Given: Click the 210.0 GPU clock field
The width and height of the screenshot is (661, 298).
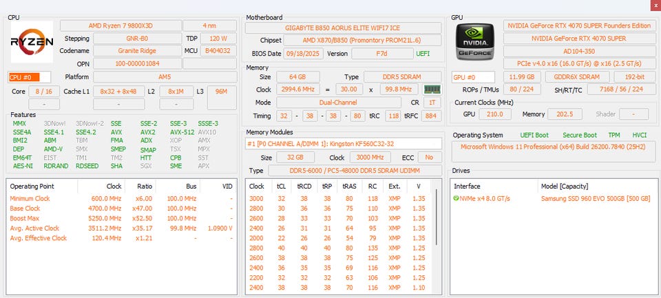Looking at the screenshot, I should point(495,114).
